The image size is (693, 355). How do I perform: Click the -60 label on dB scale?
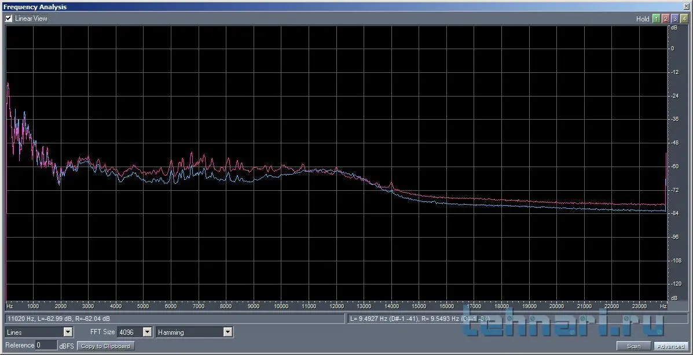[674, 167]
